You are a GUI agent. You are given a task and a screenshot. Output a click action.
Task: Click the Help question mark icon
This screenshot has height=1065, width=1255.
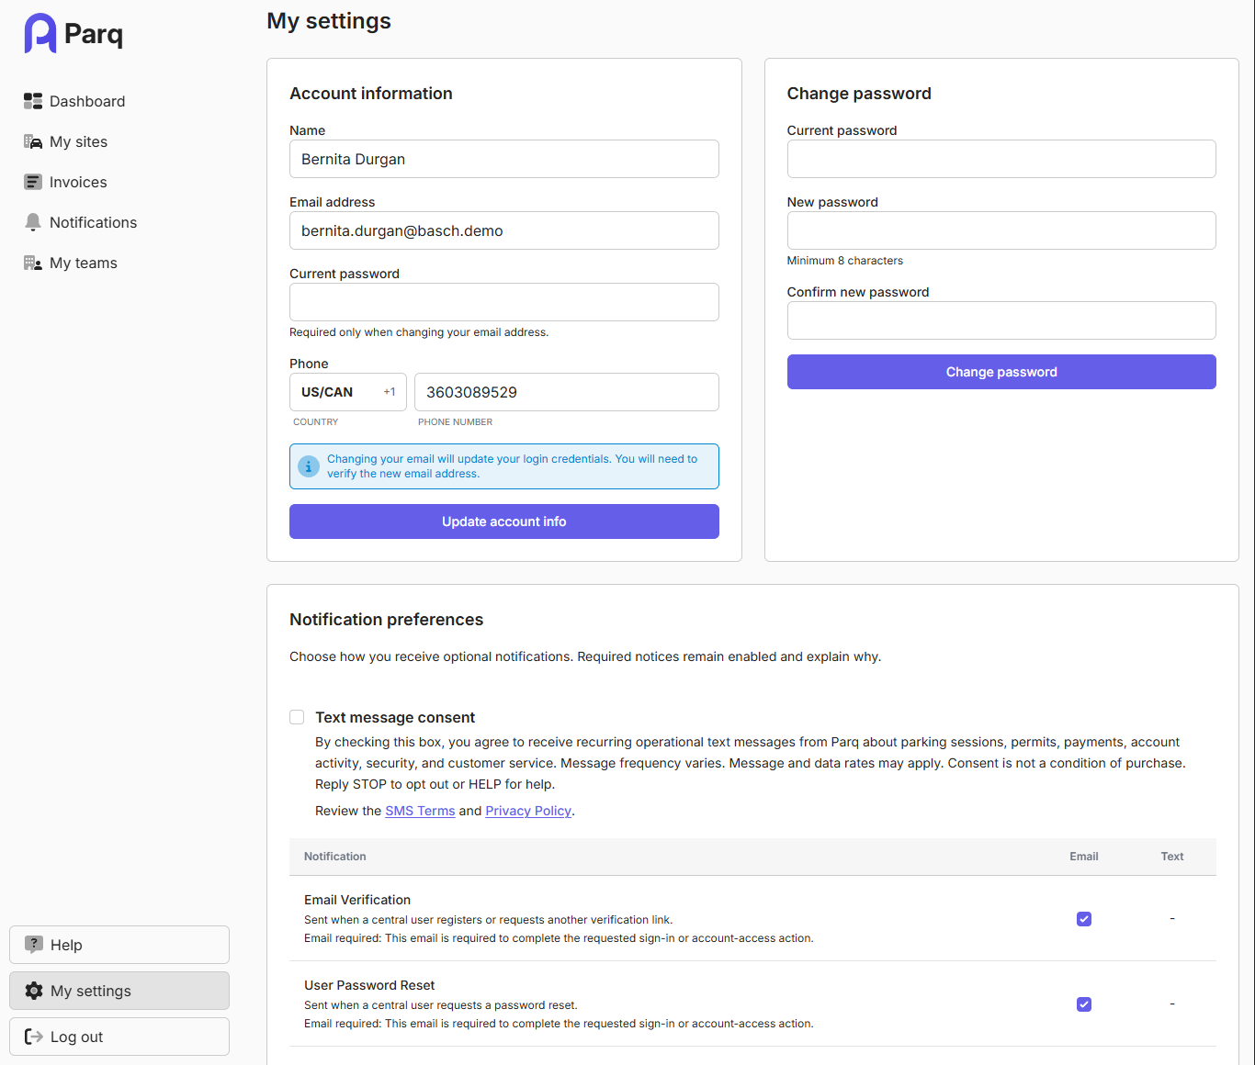coord(34,945)
